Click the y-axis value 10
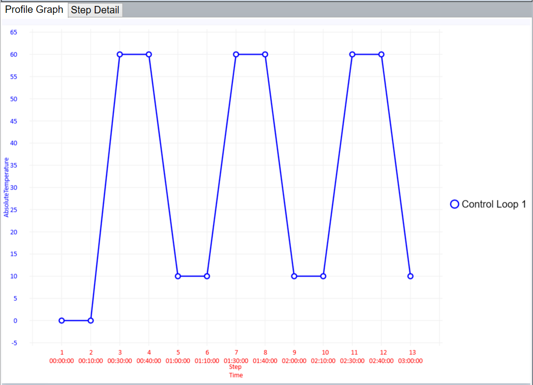 [13, 276]
